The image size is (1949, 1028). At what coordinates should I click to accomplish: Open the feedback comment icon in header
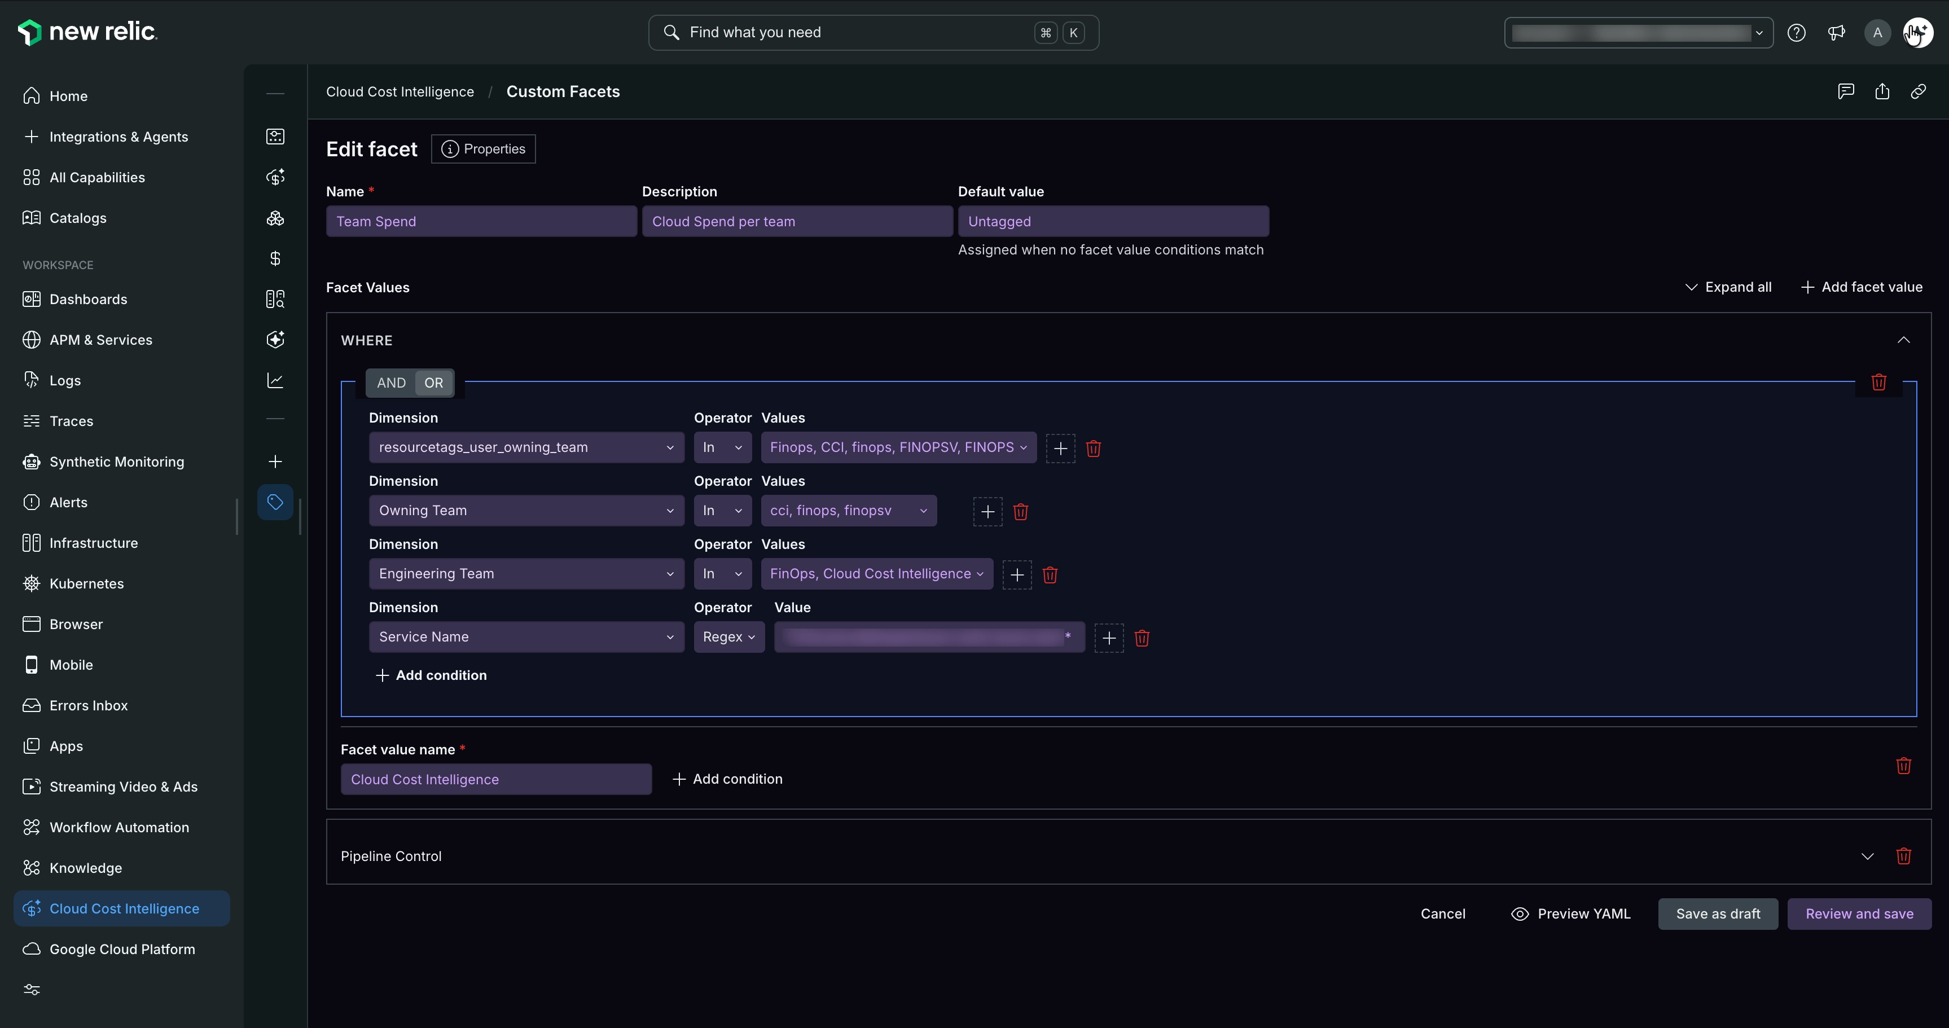coord(1846,91)
